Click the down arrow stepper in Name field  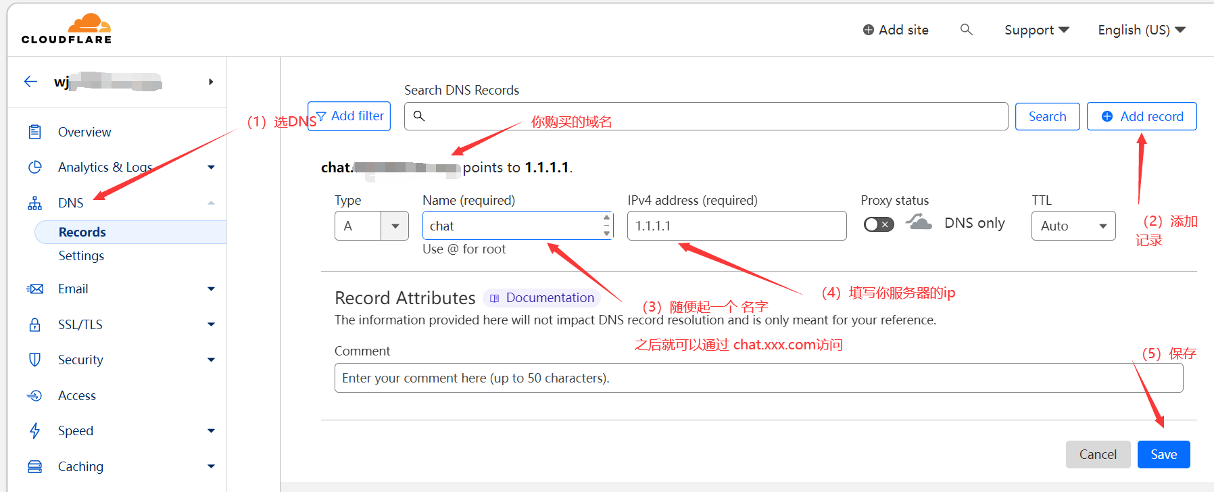point(606,233)
